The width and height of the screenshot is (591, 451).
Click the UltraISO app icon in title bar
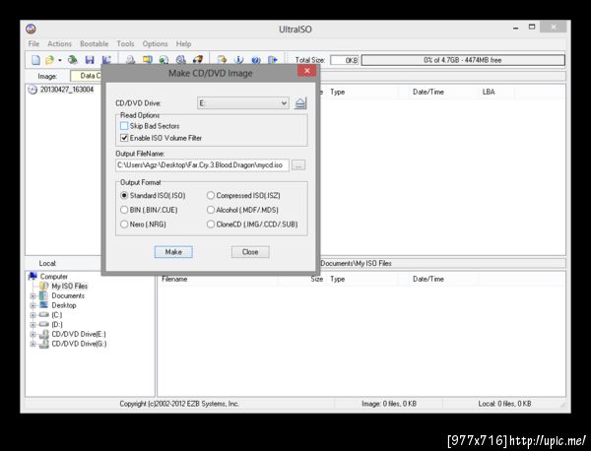31,29
